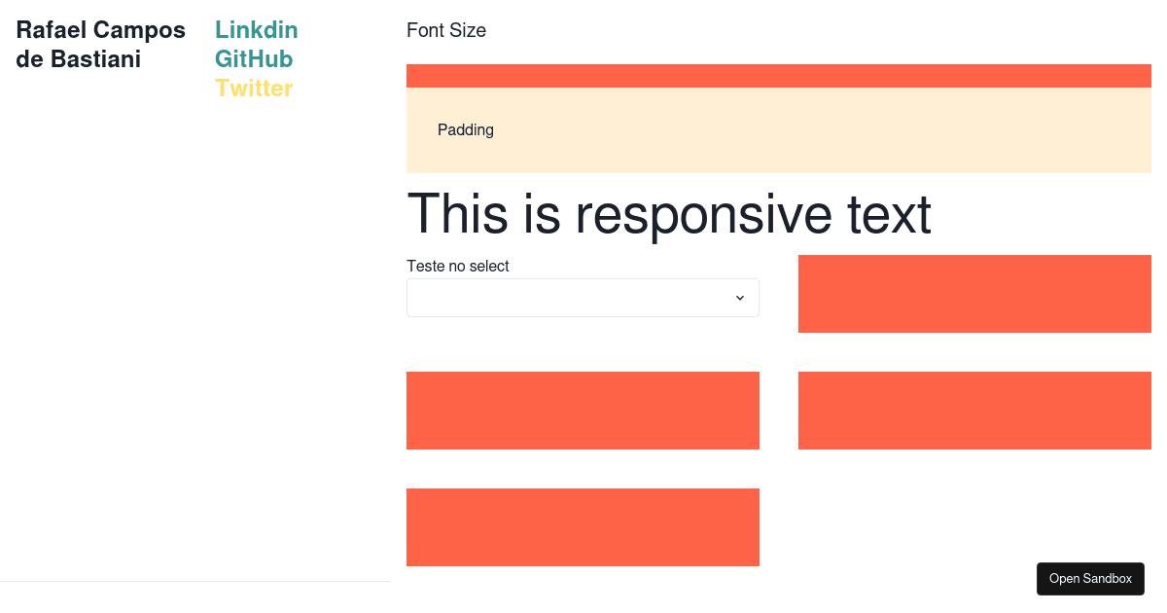Screen dimensions: 1167x613
Task: Click the 'This is responsive text' heading
Action: tap(669, 214)
